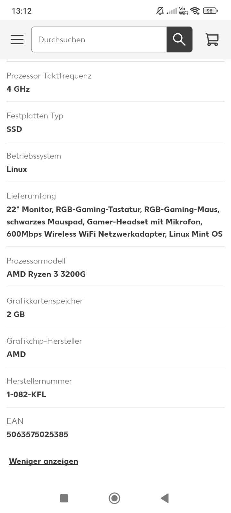Tap the Herstellernummer value 1-082-KFL
Image resolution: width=231 pixels, height=513 pixels.
[26, 394]
